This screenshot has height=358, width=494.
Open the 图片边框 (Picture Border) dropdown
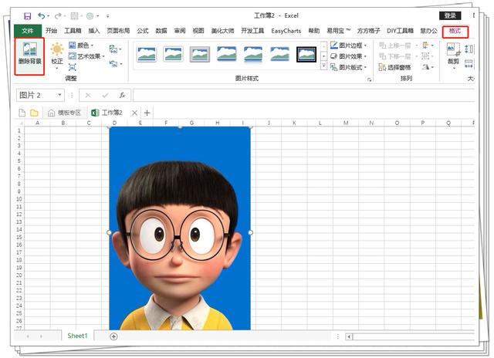click(x=348, y=46)
